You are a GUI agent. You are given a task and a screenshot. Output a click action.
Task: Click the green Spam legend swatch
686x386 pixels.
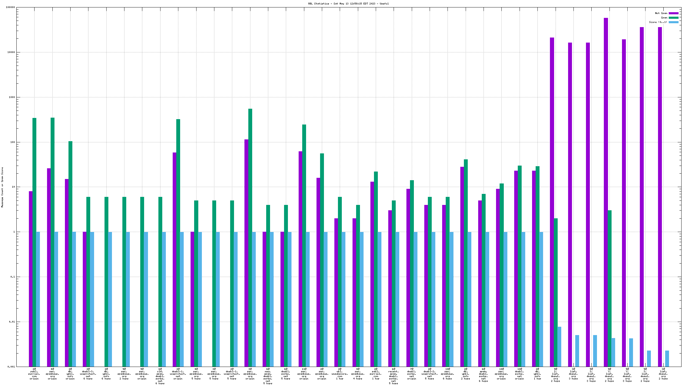coord(673,18)
